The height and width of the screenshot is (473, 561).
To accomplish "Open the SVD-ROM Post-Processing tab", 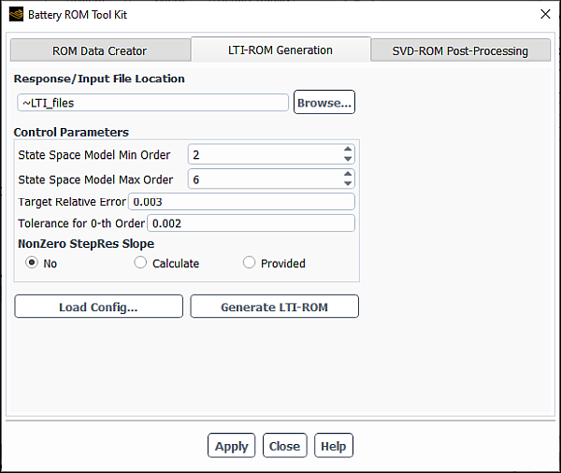I will coord(460,50).
